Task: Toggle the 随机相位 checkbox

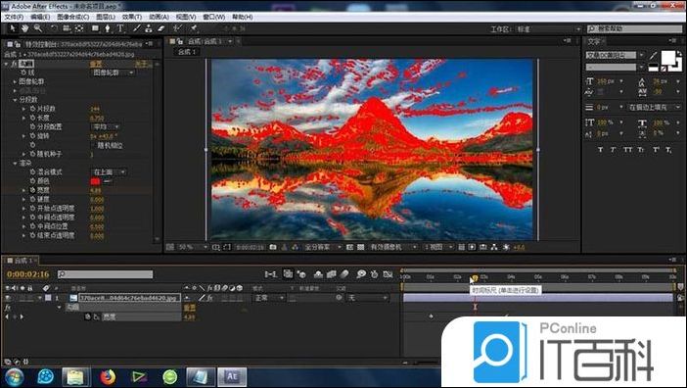Action: click(x=93, y=145)
